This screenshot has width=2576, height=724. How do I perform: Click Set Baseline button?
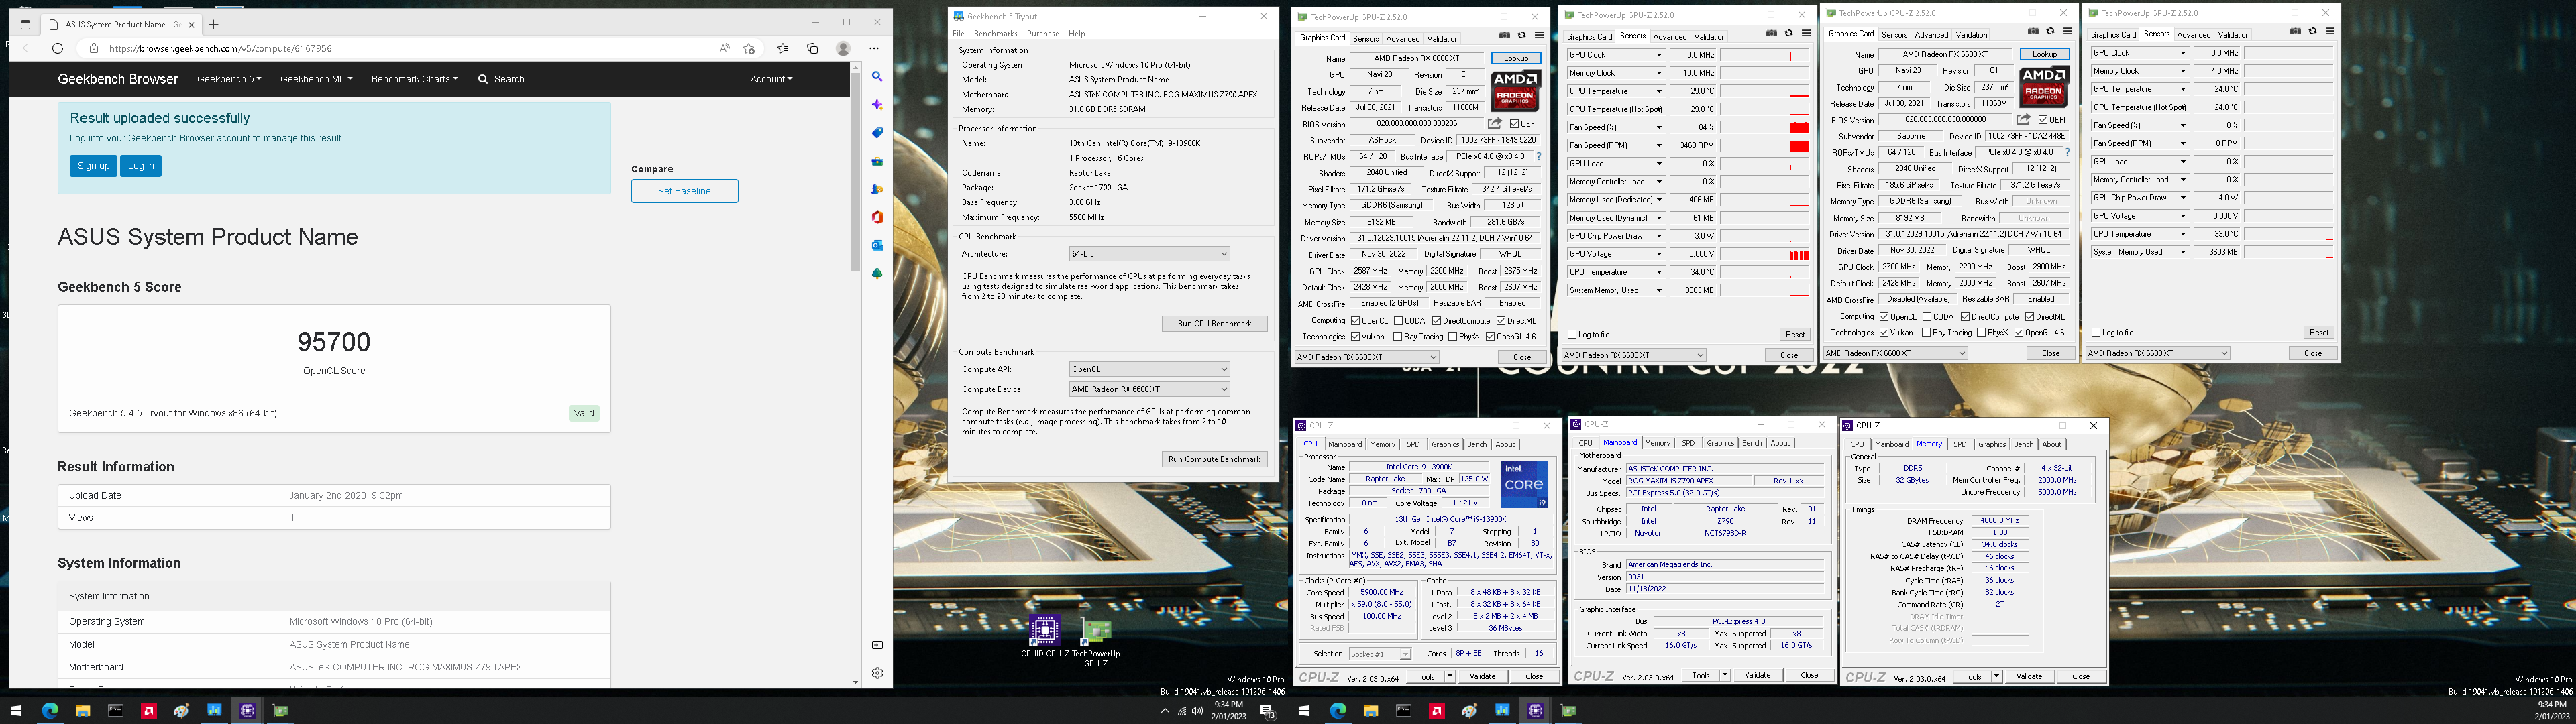pos(684,191)
